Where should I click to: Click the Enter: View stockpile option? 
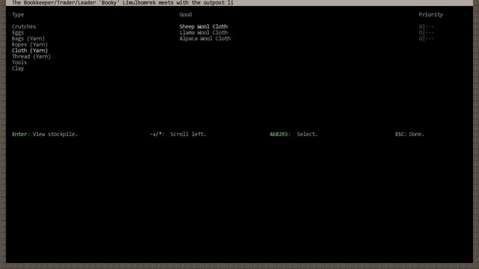(45, 134)
